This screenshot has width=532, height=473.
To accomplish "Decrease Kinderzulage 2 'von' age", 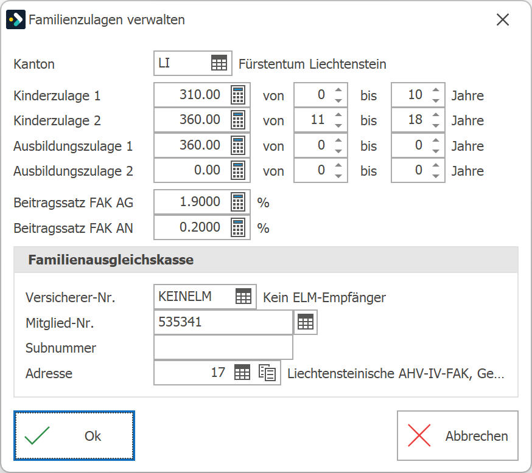I will tap(338, 125).
